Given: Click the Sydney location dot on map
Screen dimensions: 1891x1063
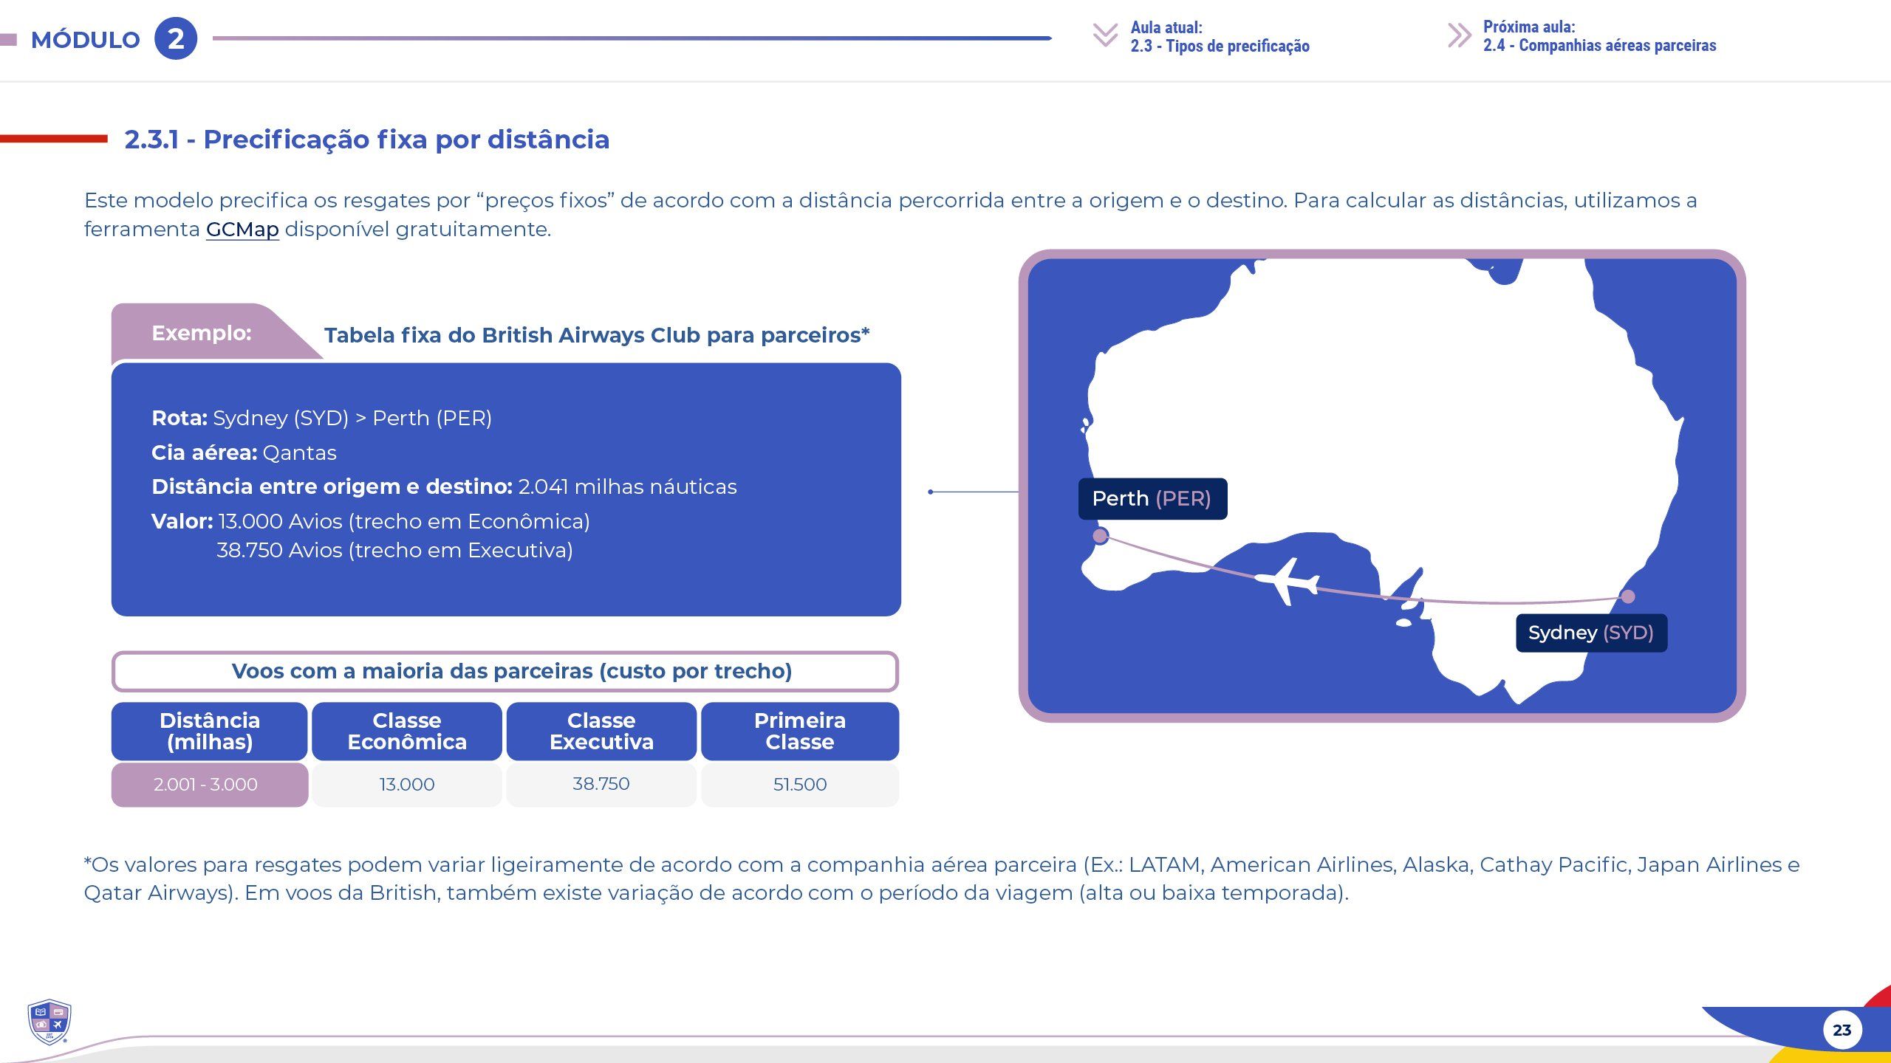Looking at the screenshot, I should click(1628, 596).
